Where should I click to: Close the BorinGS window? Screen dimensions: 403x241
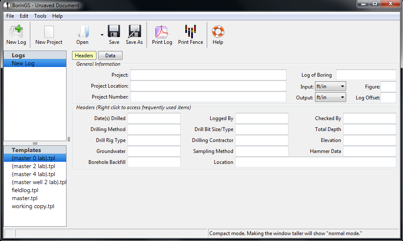click(390, 4)
